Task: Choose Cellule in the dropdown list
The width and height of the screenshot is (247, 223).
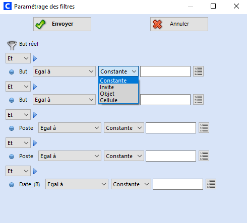Action: pos(118,100)
